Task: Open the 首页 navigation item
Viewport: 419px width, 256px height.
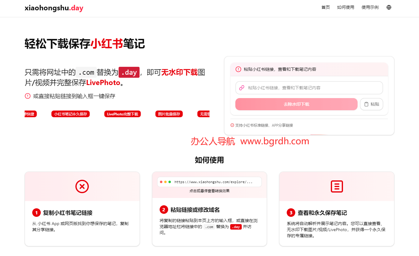Action: 325,7
